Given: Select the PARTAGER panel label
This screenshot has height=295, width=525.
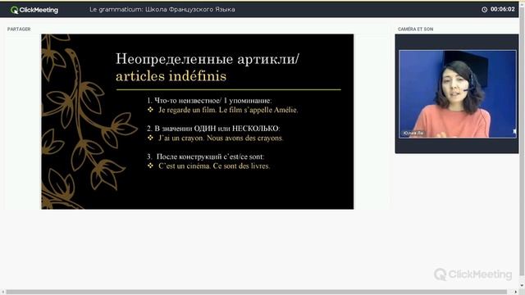Looking at the screenshot, I should pyautogui.click(x=19, y=29).
